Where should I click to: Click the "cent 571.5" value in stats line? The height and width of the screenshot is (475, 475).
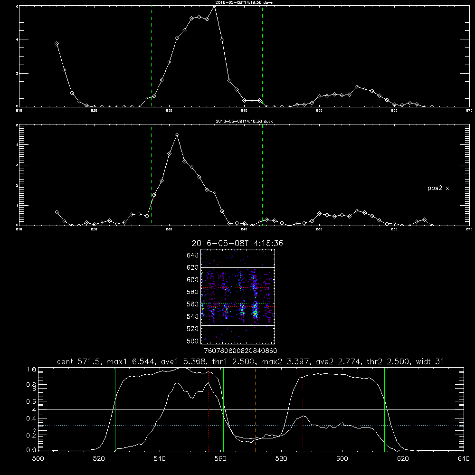(80, 361)
